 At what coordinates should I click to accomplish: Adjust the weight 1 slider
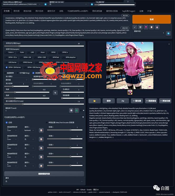[x=65, y=130]
